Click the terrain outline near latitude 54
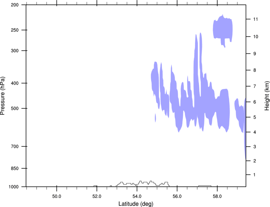The height and width of the screenshot is (207, 270). (143, 184)
